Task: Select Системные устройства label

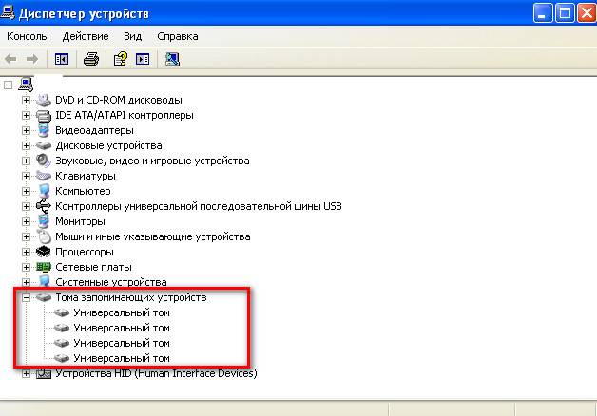Action: pyautogui.click(x=111, y=282)
